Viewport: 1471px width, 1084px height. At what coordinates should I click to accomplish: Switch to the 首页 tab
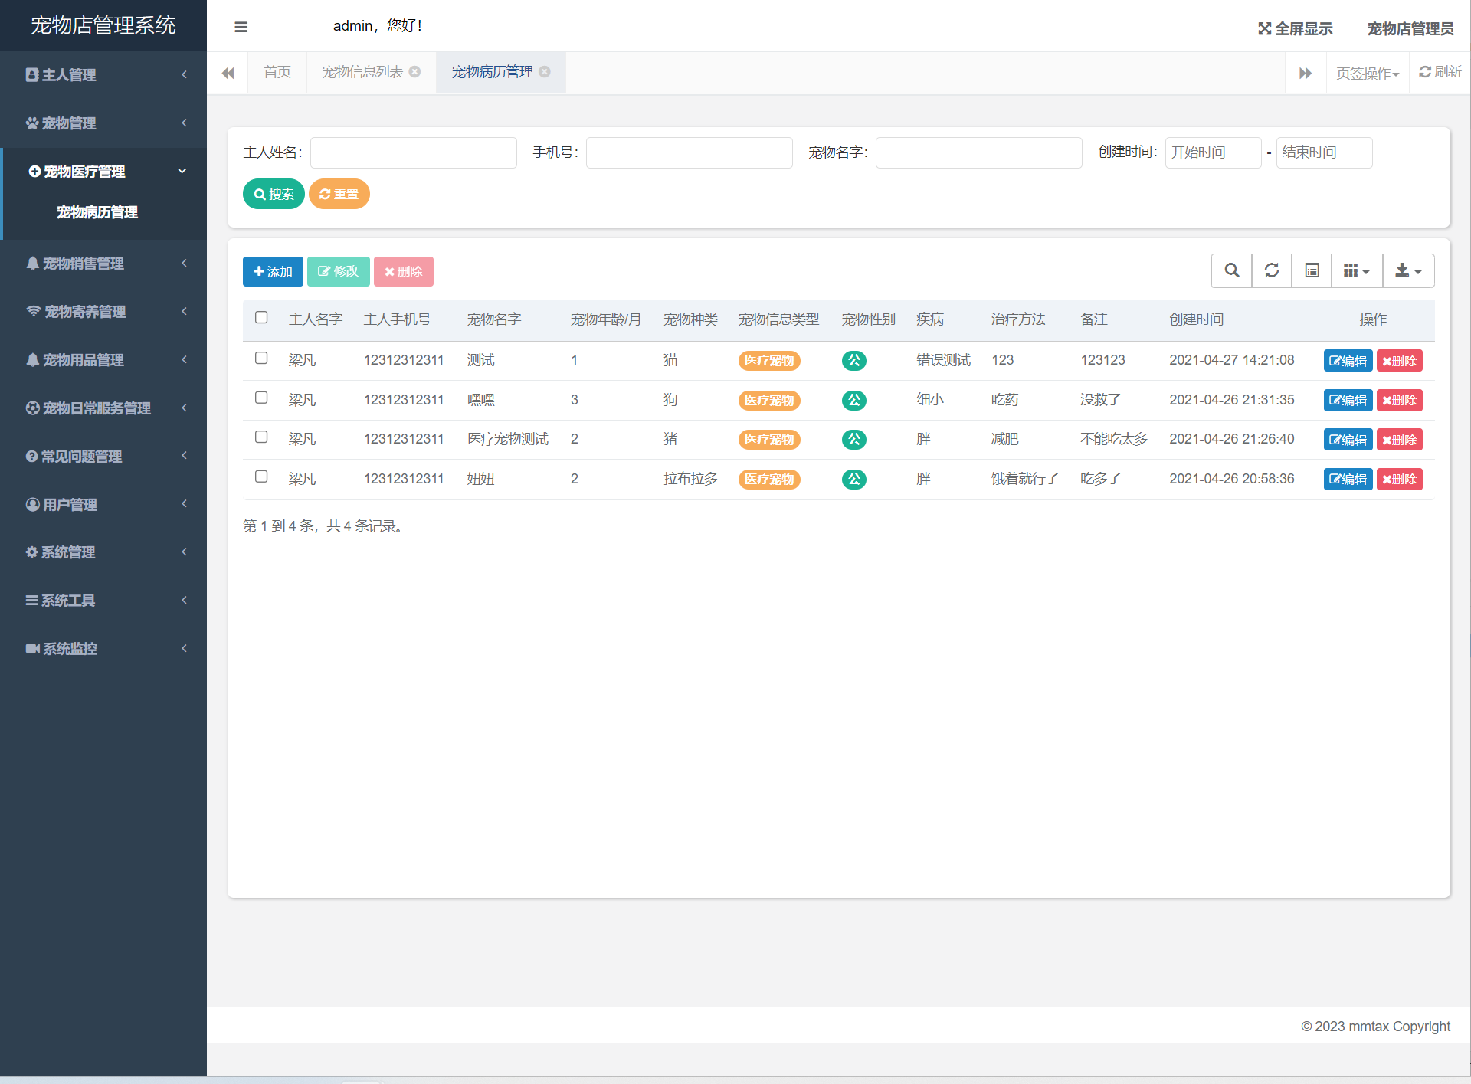277,72
